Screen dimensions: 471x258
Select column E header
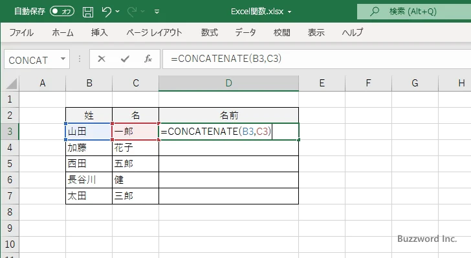coord(322,83)
